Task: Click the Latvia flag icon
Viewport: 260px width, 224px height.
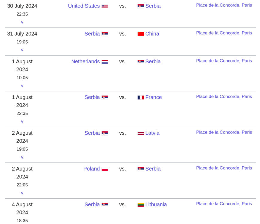Action: point(141,133)
